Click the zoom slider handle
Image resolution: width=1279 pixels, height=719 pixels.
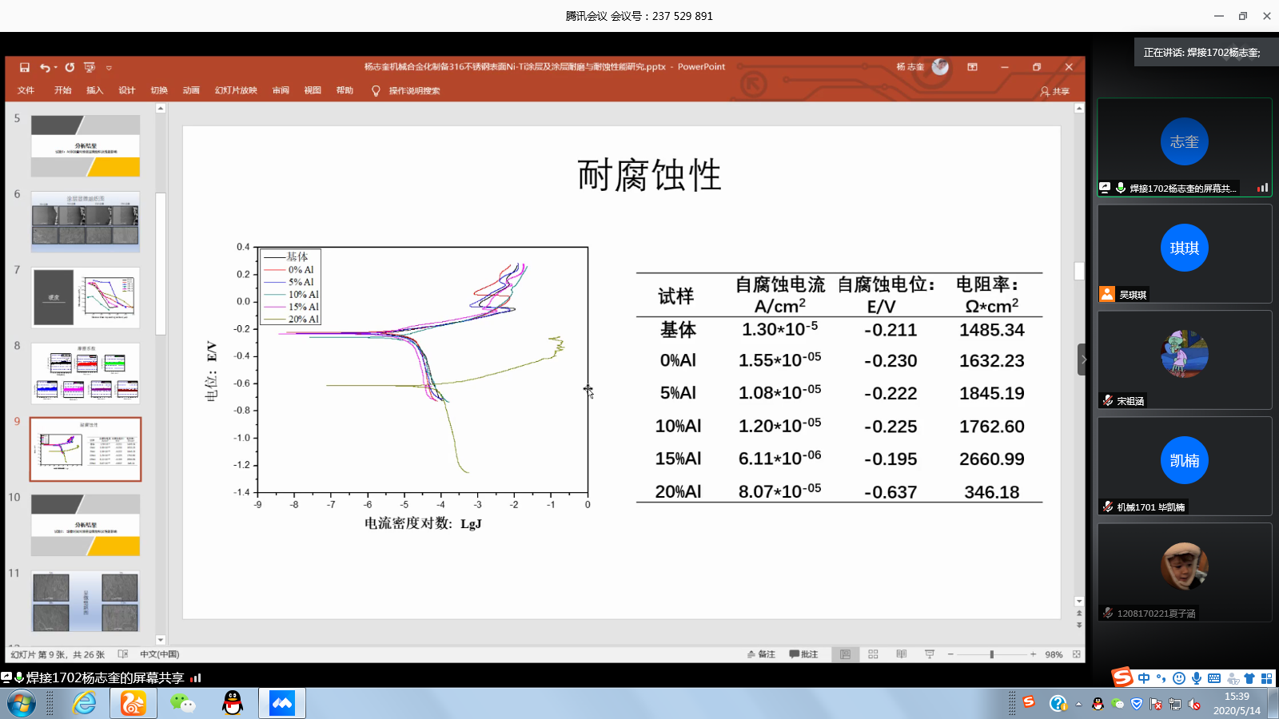point(991,654)
